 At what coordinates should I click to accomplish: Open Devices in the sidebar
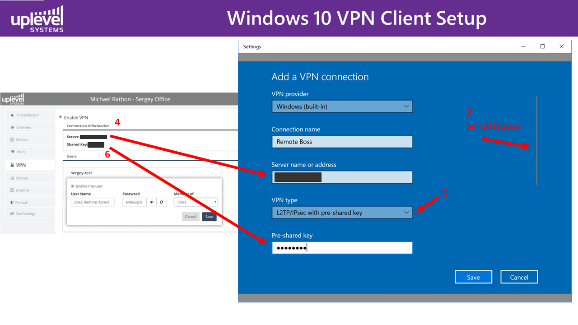point(30,139)
